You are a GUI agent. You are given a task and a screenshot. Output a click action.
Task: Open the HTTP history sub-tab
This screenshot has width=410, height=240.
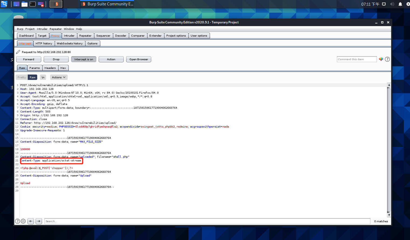44,43
